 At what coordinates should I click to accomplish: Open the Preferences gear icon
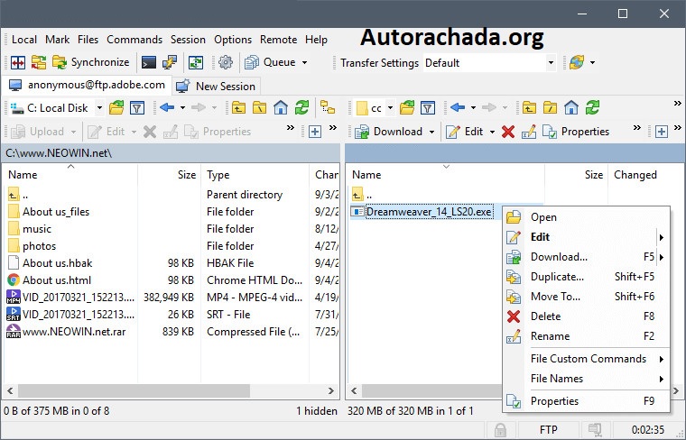[x=226, y=62]
